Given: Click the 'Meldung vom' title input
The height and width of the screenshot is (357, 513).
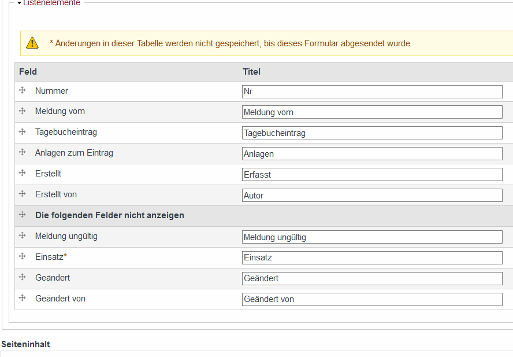Looking at the screenshot, I should tap(372, 112).
